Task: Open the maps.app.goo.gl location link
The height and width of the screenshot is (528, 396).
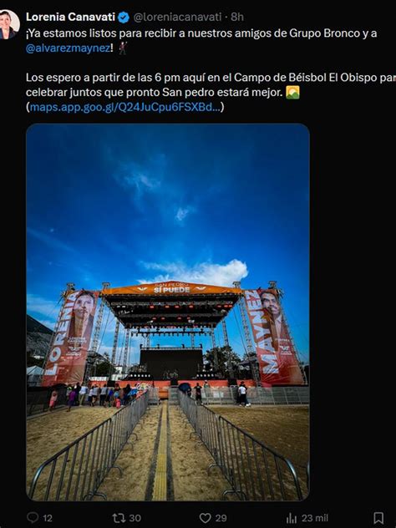Action: pos(125,107)
